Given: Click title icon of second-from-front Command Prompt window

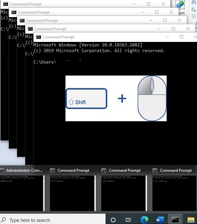Looking at the screenshot, I should pos(30,29).
